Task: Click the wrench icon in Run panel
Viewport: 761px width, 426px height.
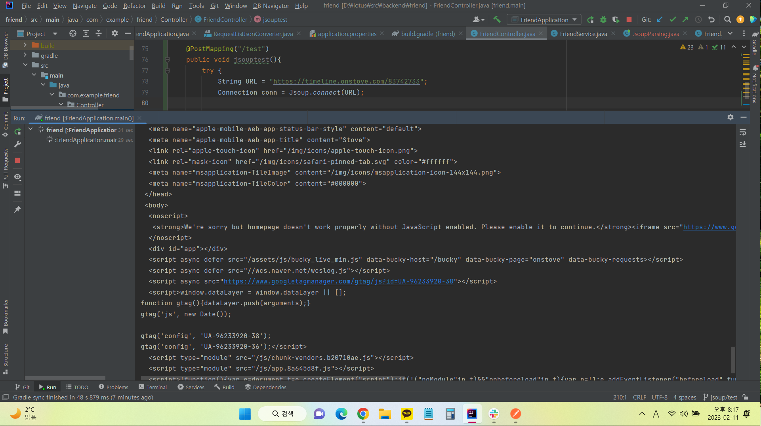Action: 17,144
